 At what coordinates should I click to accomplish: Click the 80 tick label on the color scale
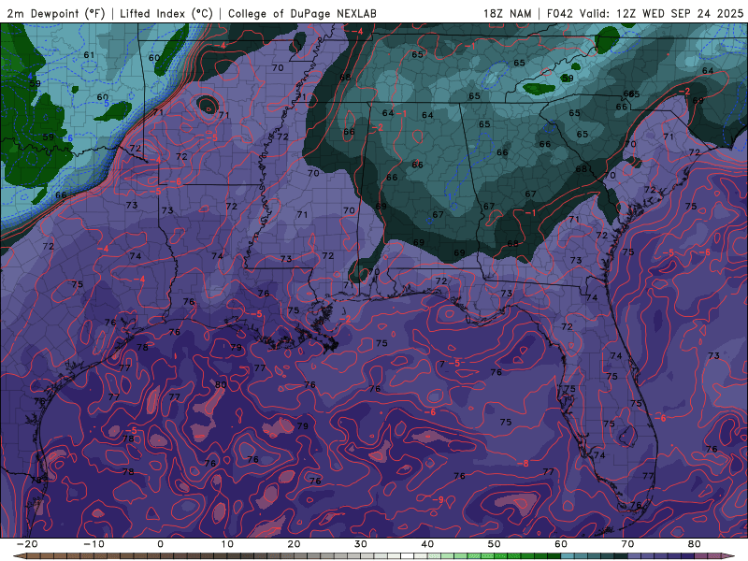click(x=695, y=544)
